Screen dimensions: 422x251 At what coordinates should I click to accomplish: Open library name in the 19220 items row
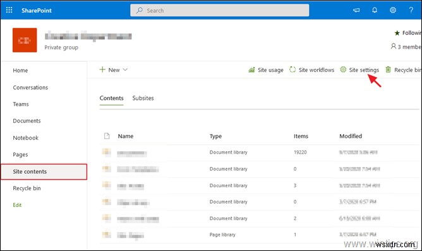click(132, 154)
